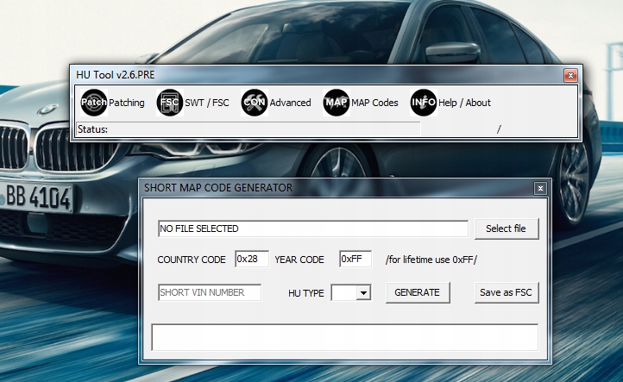Open the SWT / FSC section label
Screen dimensions: 623x382
pos(207,103)
